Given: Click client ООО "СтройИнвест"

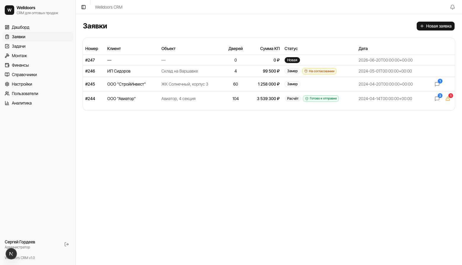Looking at the screenshot, I should pyautogui.click(x=126, y=84).
